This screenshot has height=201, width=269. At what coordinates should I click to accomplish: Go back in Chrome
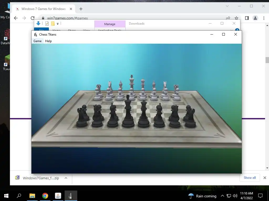(x=16, y=18)
